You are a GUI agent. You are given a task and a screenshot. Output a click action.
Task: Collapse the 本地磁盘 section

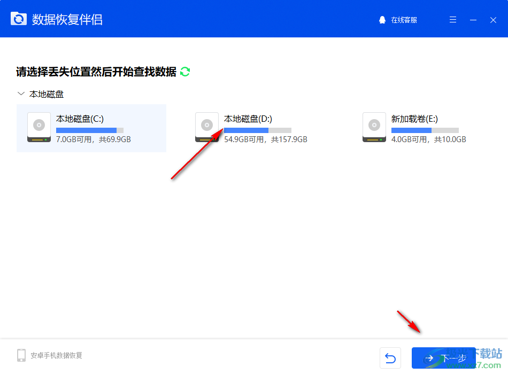tap(21, 93)
